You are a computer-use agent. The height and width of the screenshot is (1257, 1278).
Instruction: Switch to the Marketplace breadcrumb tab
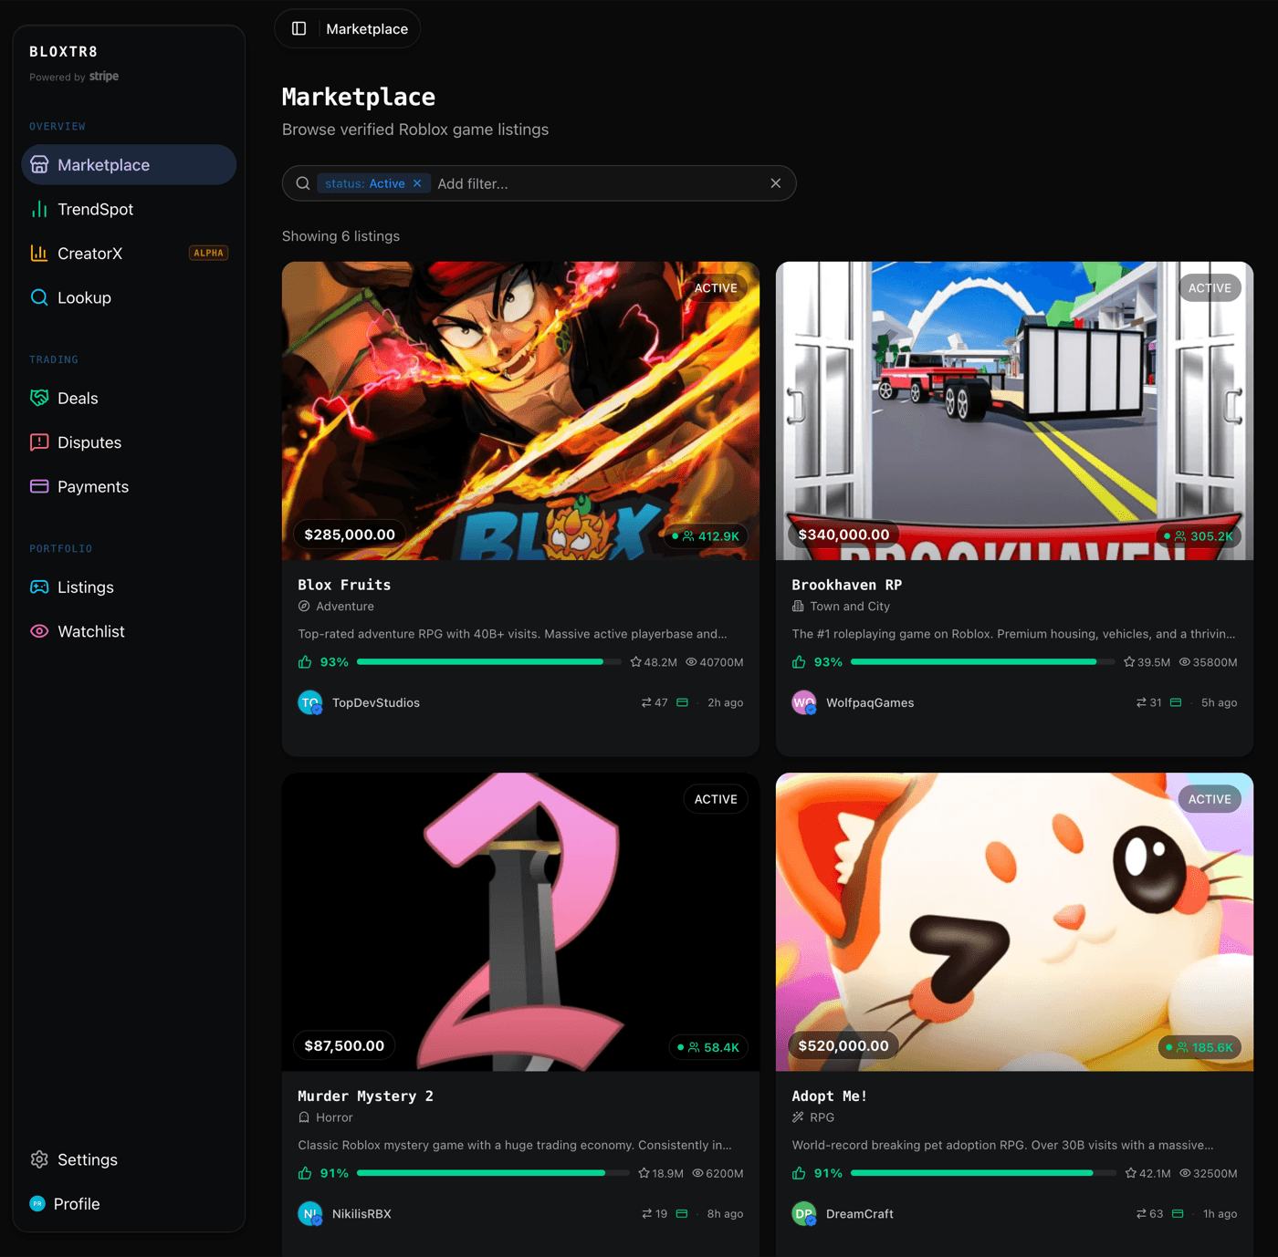coord(366,28)
